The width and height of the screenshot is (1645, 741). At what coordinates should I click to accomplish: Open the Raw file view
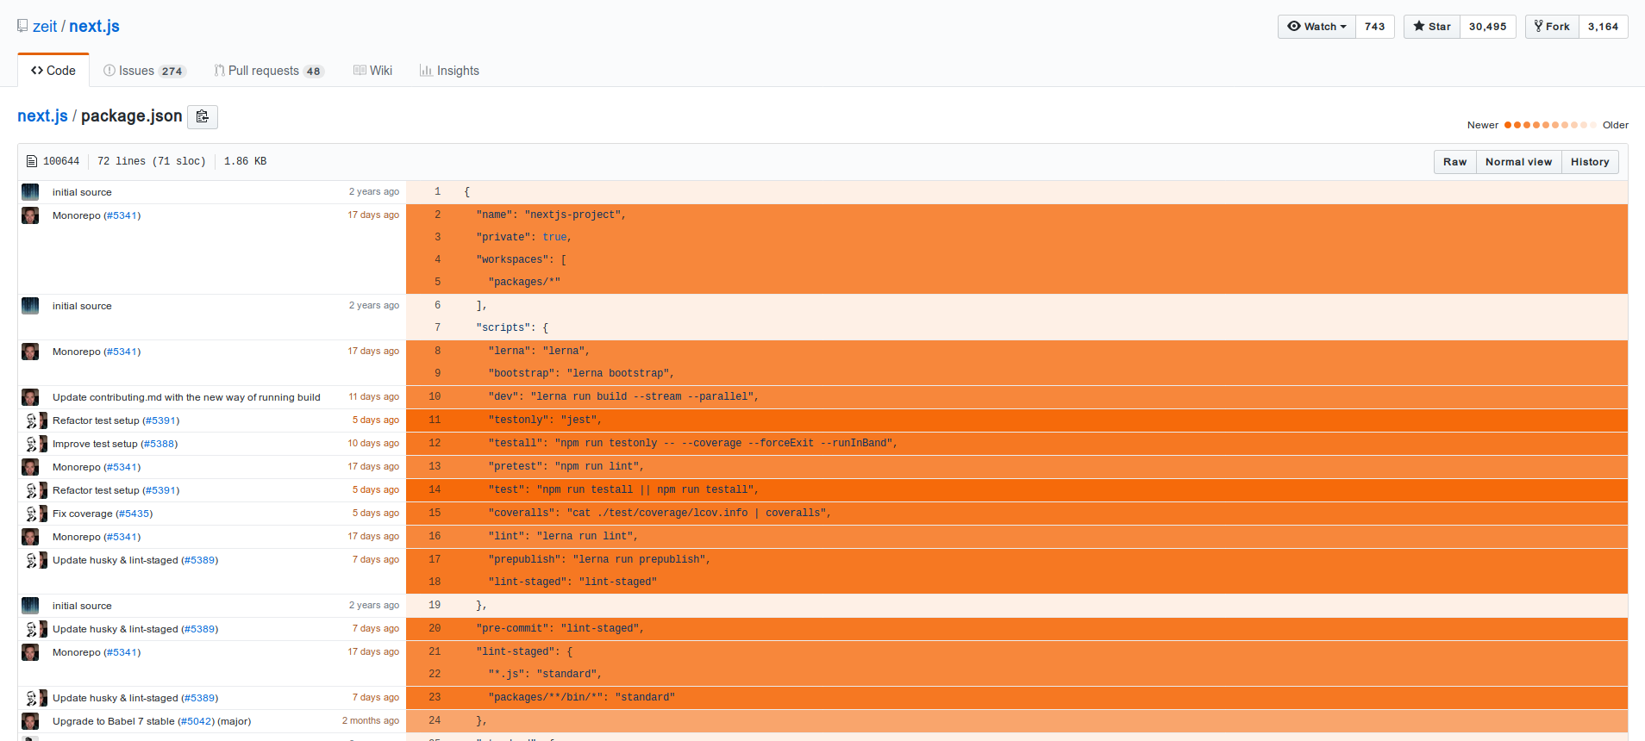coord(1454,162)
